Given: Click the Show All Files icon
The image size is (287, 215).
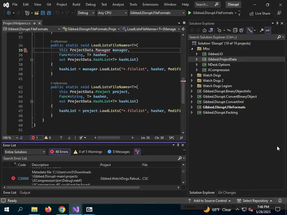Looking at the screenshot, I should click(x=241, y=30).
